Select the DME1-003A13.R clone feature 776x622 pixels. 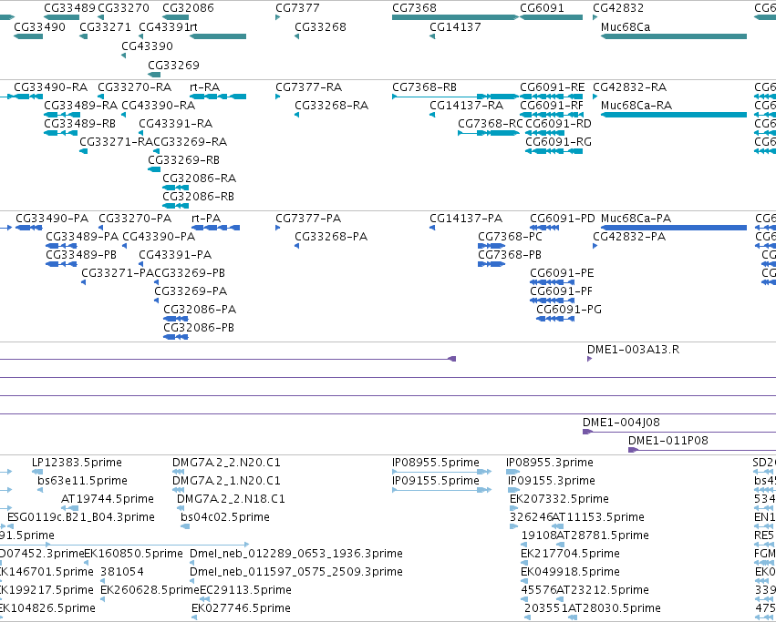pyautogui.click(x=589, y=359)
